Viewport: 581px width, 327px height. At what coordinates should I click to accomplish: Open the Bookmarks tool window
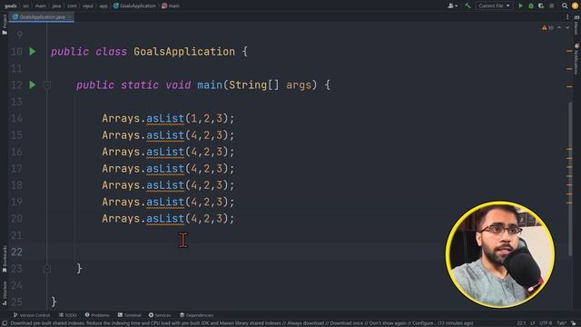tap(5, 259)
